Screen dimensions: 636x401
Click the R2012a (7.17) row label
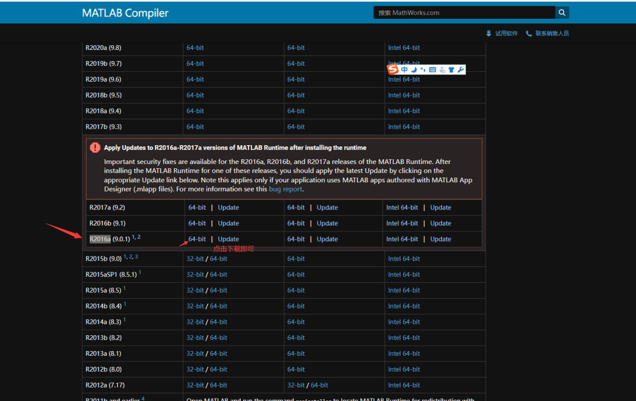[x=105, y=385]
